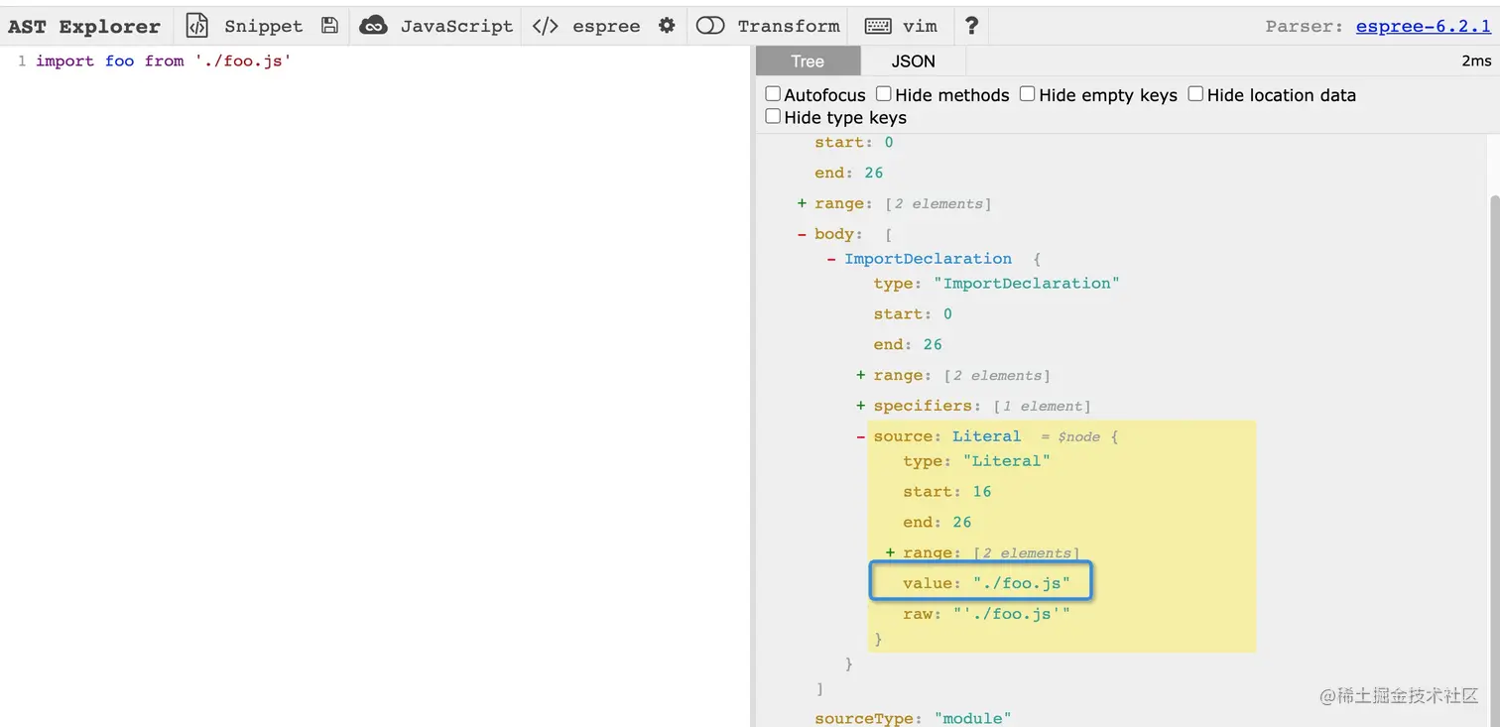Click line number 1 gutter
The height and width of the screenshot is (727, 1500).
click(21, 61)
